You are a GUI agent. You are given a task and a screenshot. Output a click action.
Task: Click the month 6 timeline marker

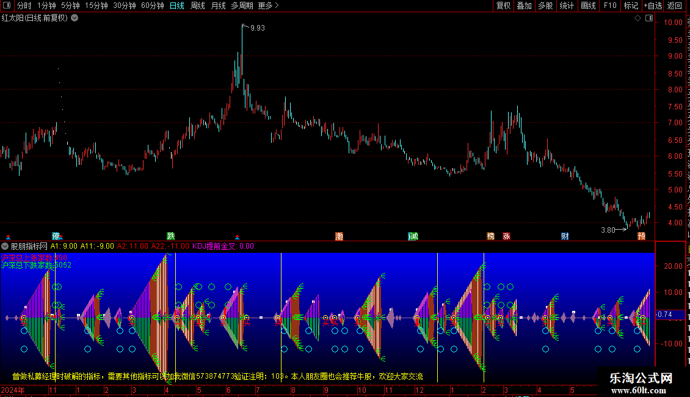[228, 390]
